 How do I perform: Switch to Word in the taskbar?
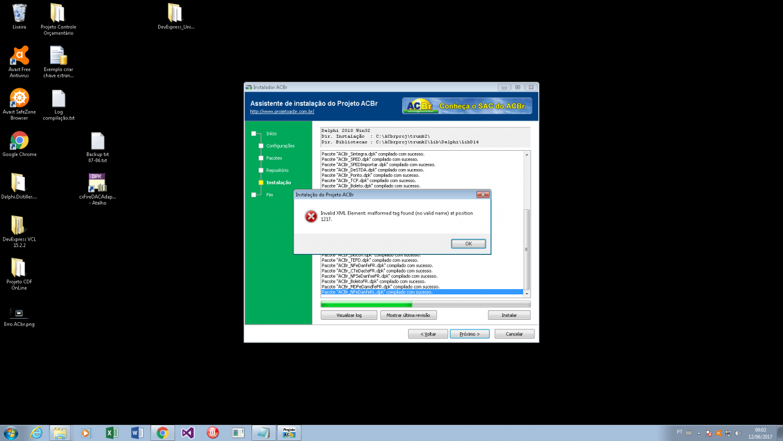click(x=137, y=433)
